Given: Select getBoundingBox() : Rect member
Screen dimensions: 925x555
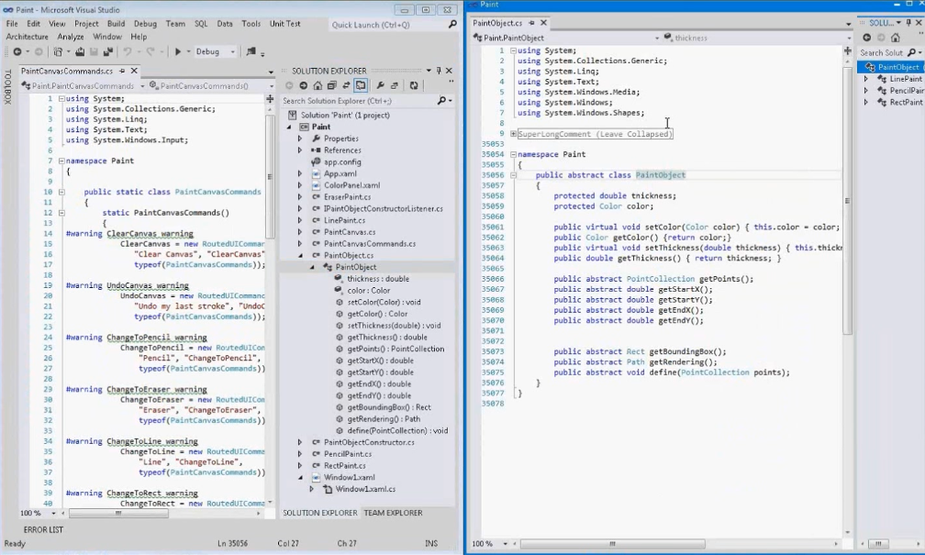Looking at the screenshot, I should point(389,407).
